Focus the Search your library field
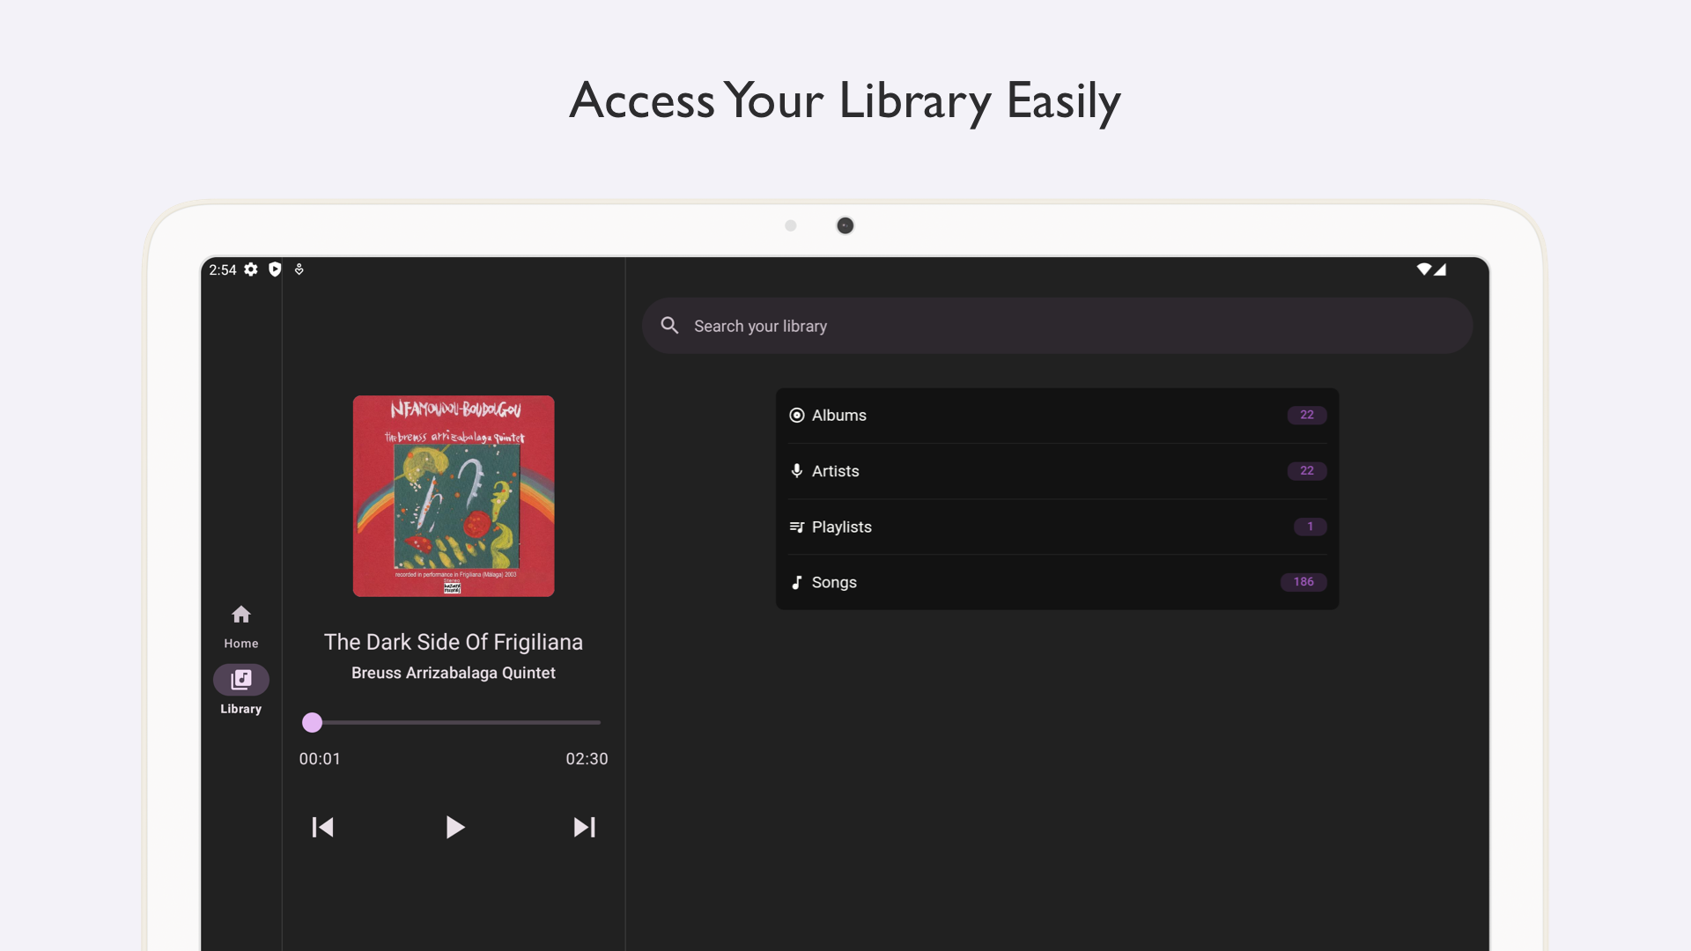The height and width of the screenshot is (951, 1691). point(1057,326)
